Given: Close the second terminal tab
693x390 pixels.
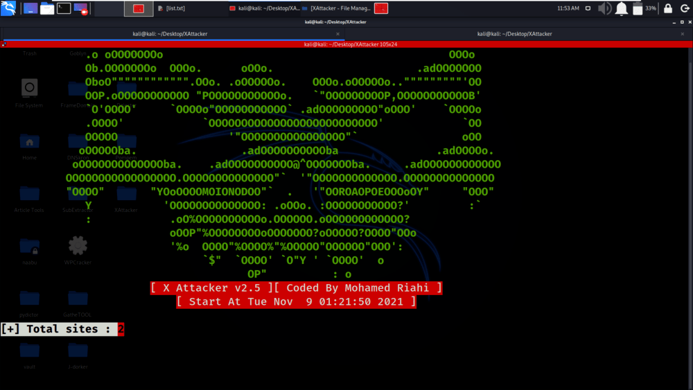Looking at the screenshot, I should click(683, 34).
